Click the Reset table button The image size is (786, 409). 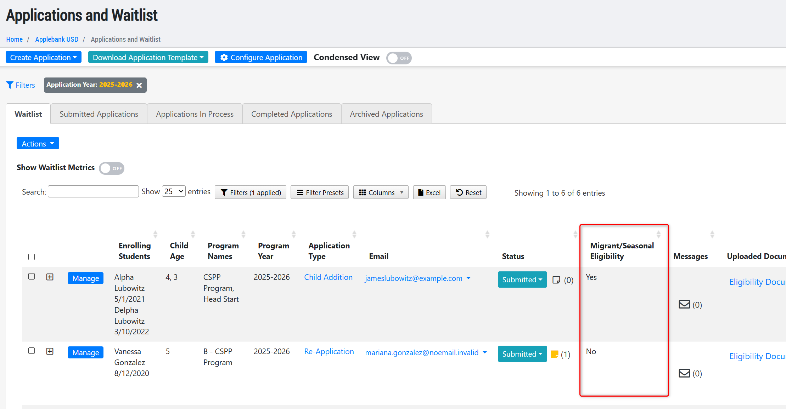click(x=468, y=192)
